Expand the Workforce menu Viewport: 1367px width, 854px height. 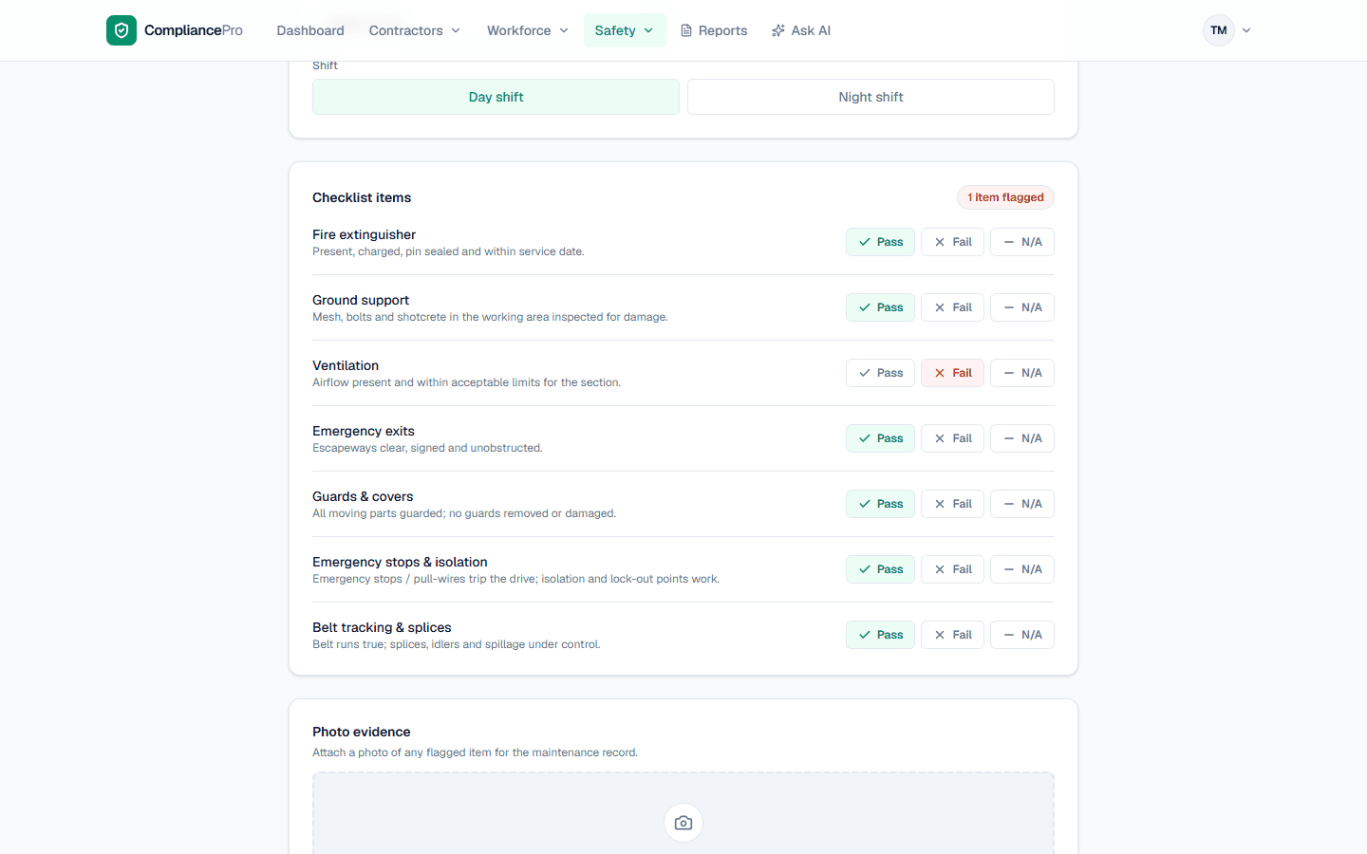tap(528, 30)
